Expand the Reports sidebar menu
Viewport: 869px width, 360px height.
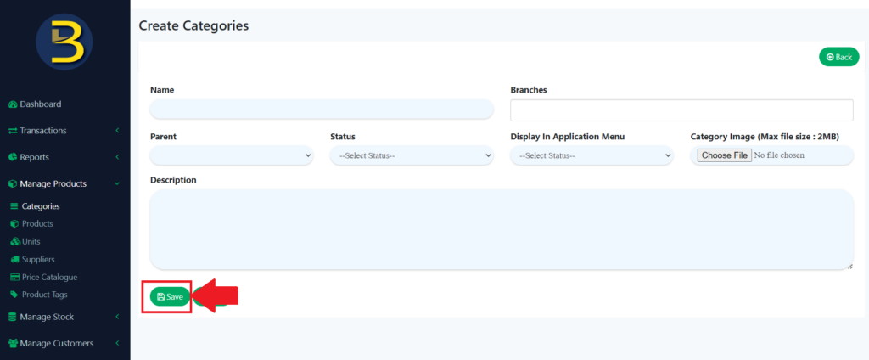64,157
